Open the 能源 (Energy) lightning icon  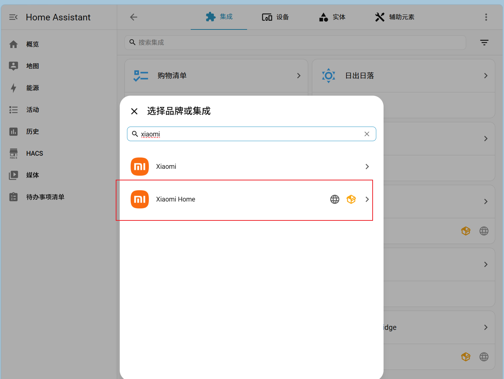pos(13,88)
